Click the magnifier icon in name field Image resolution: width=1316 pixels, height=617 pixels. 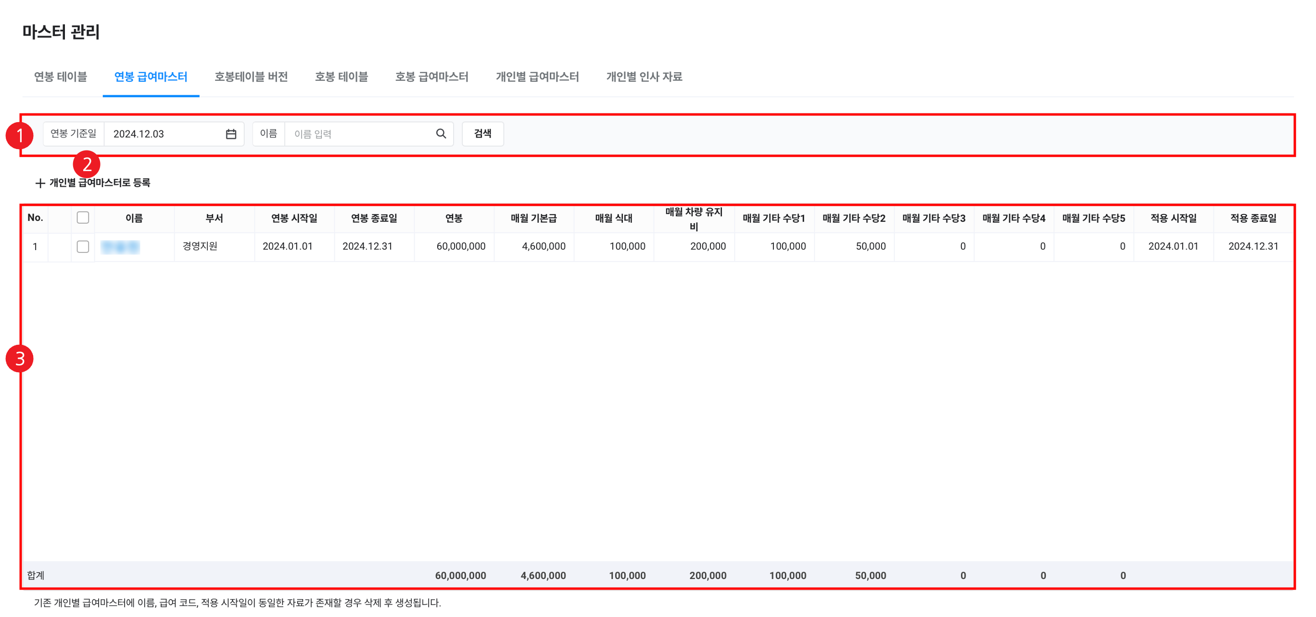(x=441, y=134)
